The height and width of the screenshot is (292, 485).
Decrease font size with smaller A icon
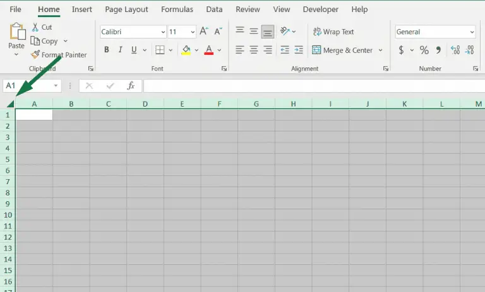[x=218, y=31]
